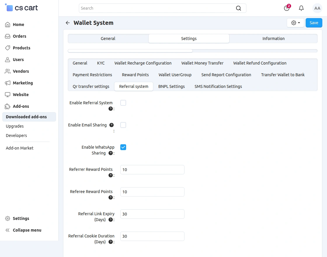Click the Home house icon
The width and height of the screenshot is (327, 257).
8,25
